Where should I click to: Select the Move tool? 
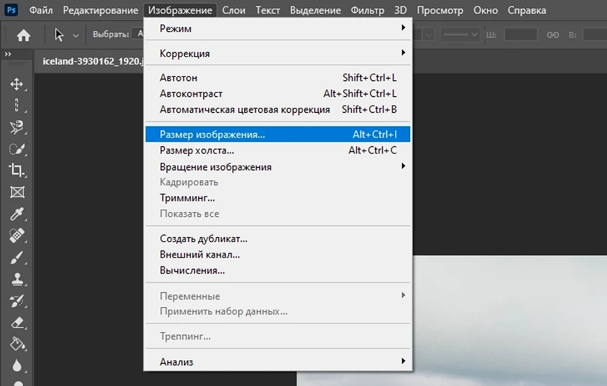click(17, 84)
